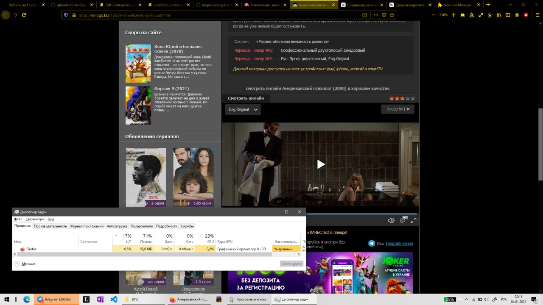543x305 pixels.
Task: Click the Снять задачу button
Action: pos(292,263)
